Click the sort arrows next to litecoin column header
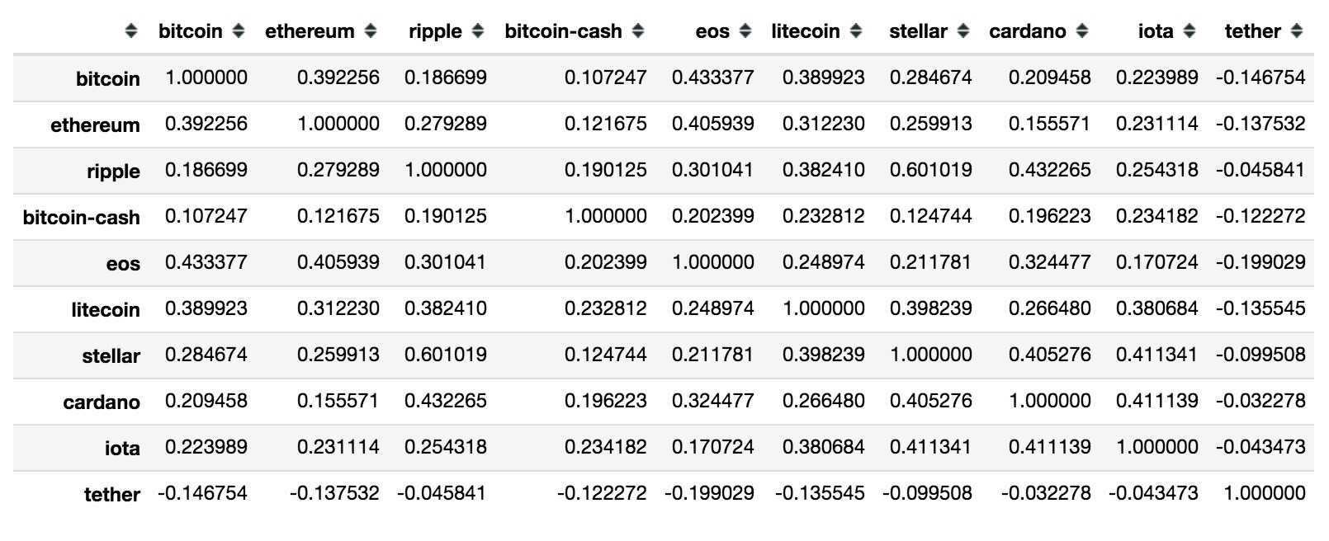1329x541 pixels. click(856, 31)
